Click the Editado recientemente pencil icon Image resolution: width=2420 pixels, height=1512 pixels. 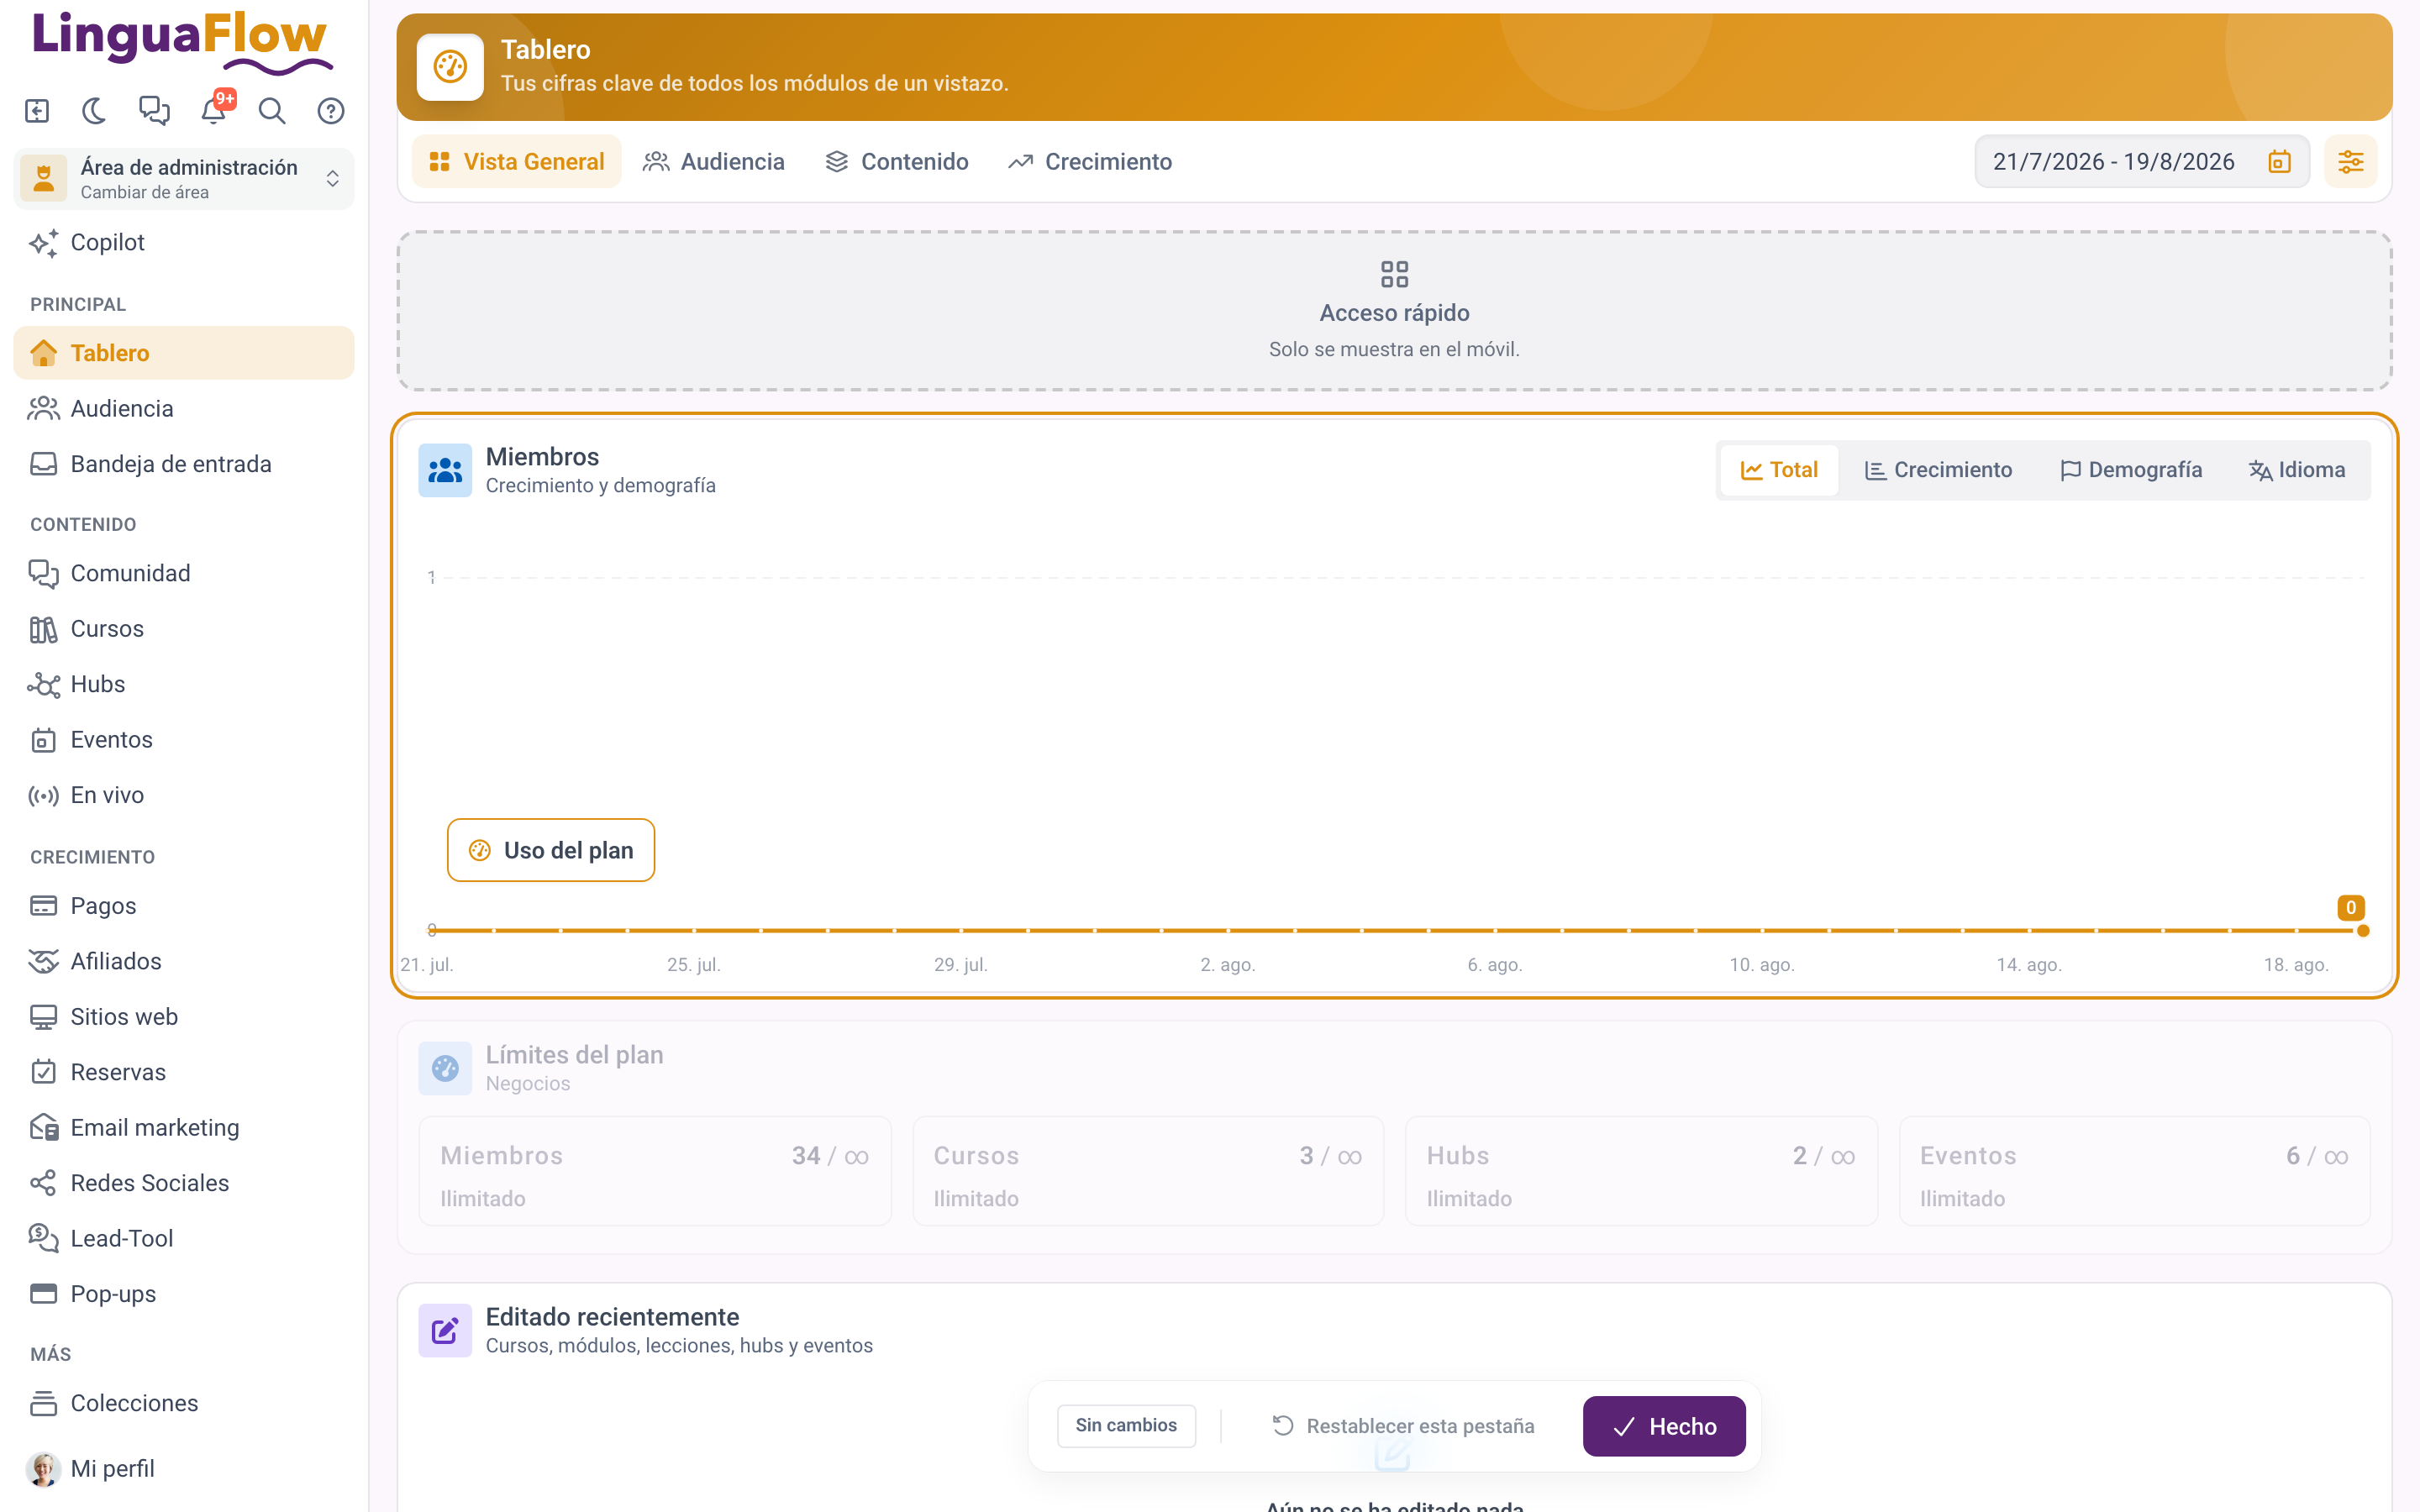[x=445, y=1330]
